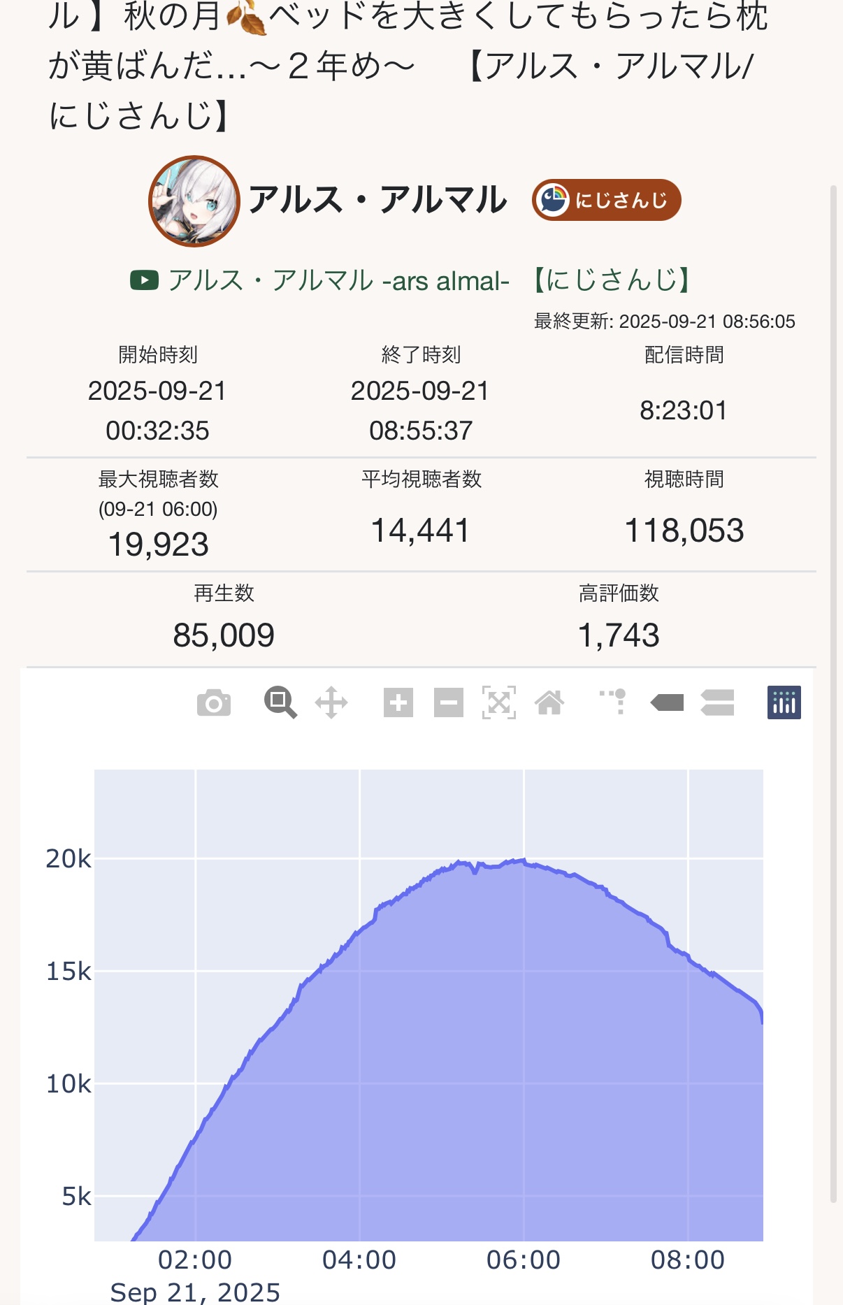Enable show closest data on hover
The width and height of the screenshot is (843, 1305).
(x=667, y=702)
